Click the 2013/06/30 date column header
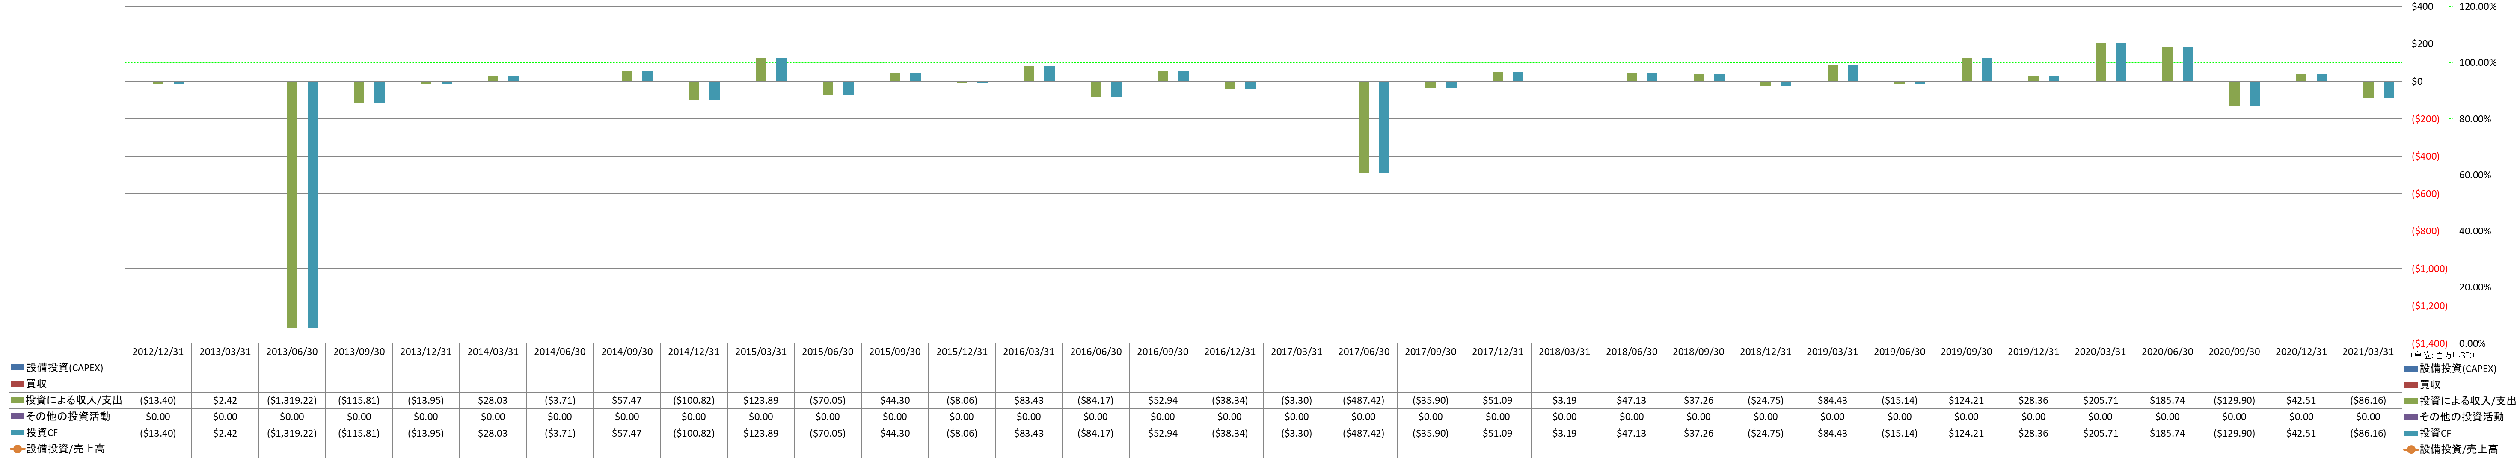This screenshot has width=2520, height=458. point(291,352)
